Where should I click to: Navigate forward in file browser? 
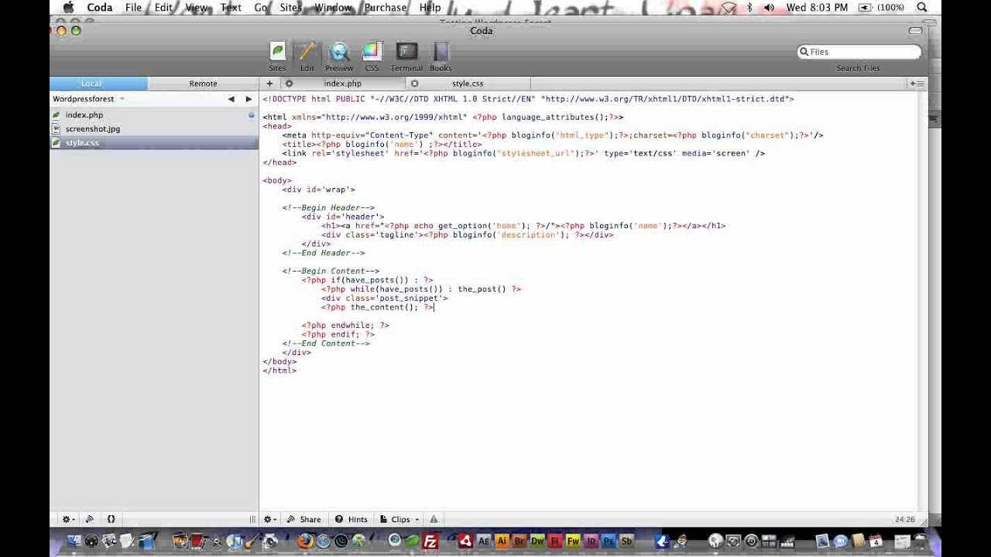coord(249,99)
